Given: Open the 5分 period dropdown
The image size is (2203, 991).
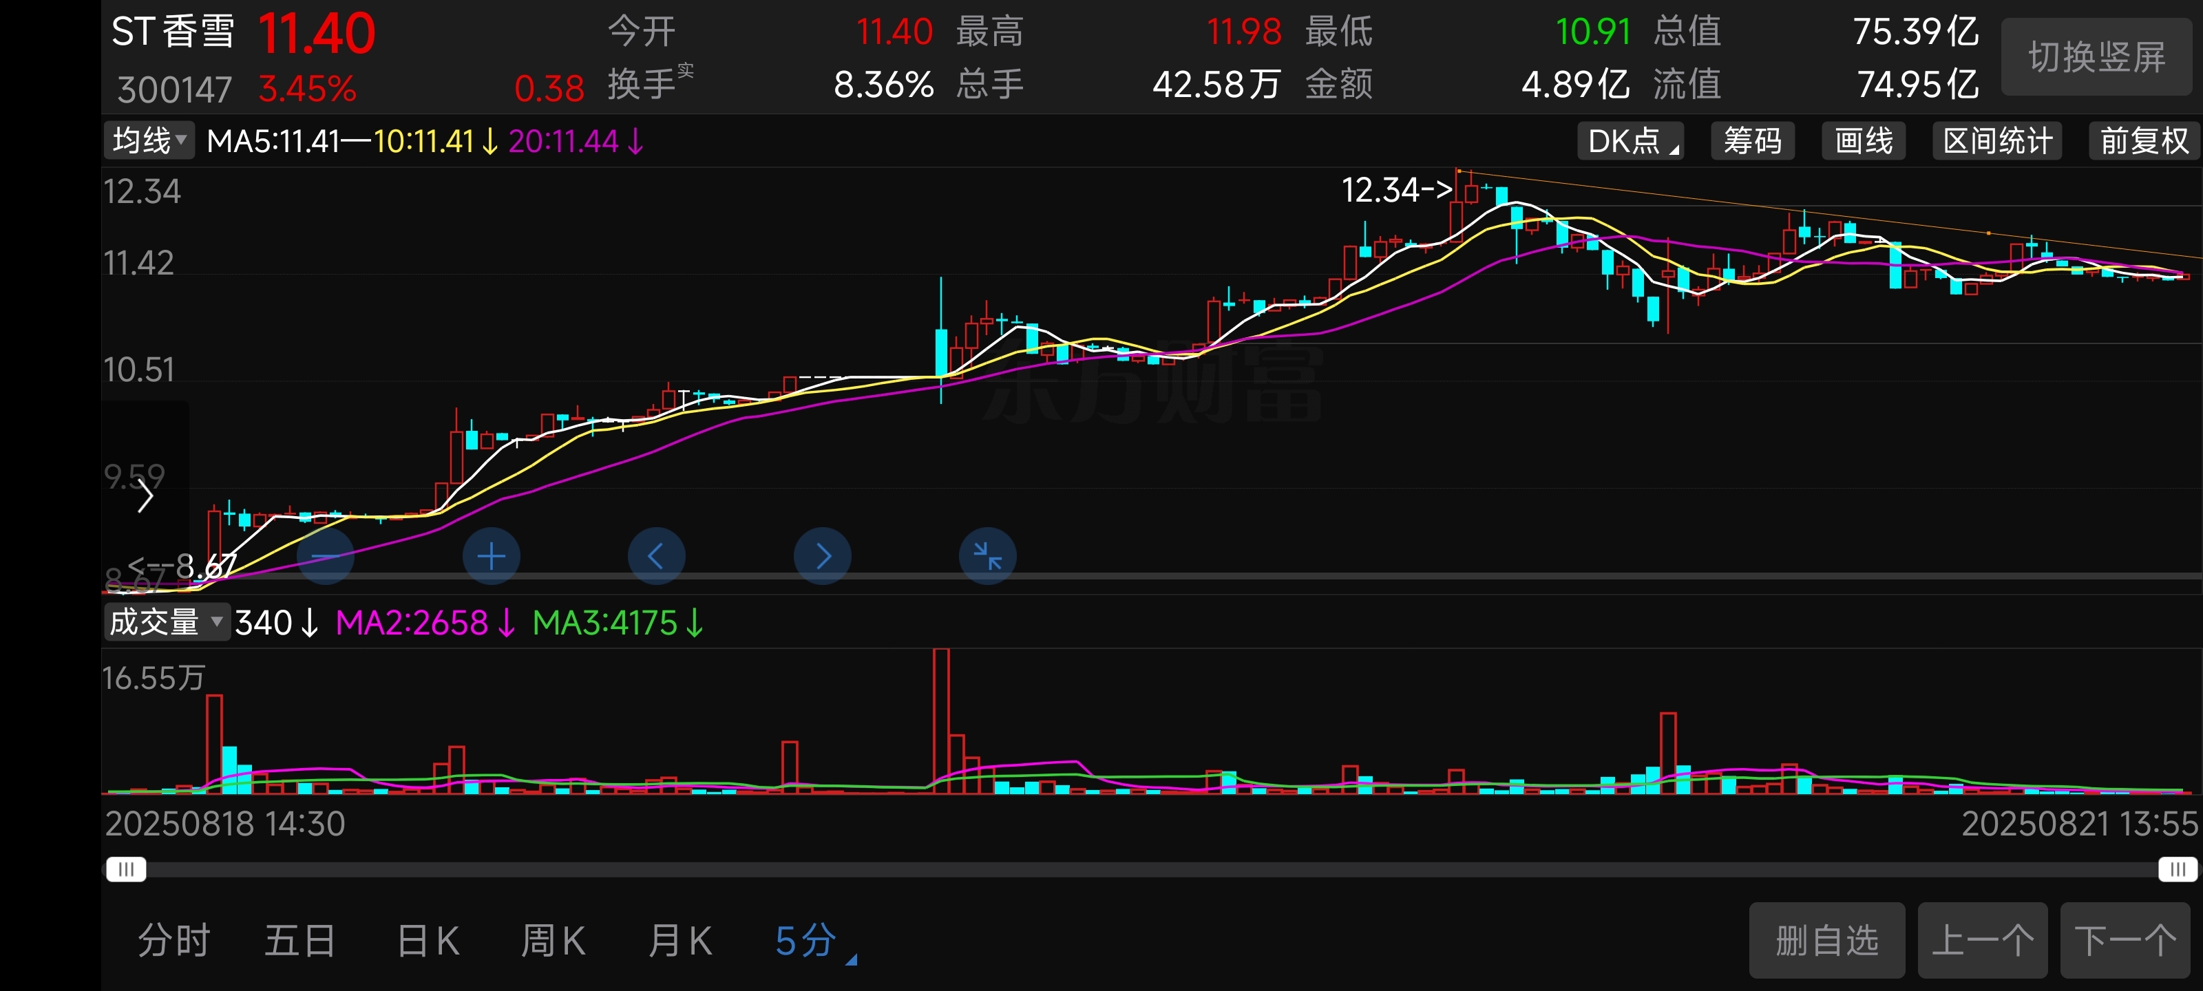Looking at the screenshot, I should point(814,941).
